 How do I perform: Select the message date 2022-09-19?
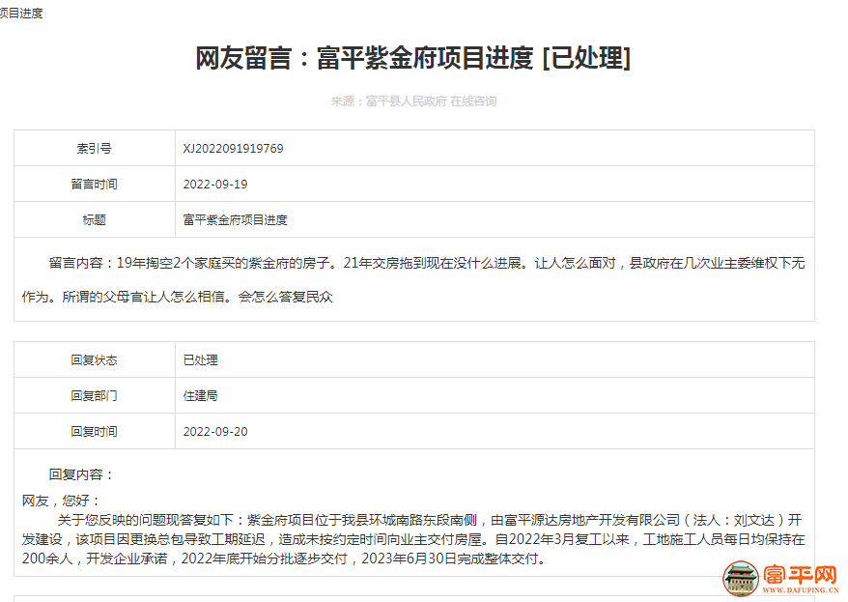click(215, 185)
